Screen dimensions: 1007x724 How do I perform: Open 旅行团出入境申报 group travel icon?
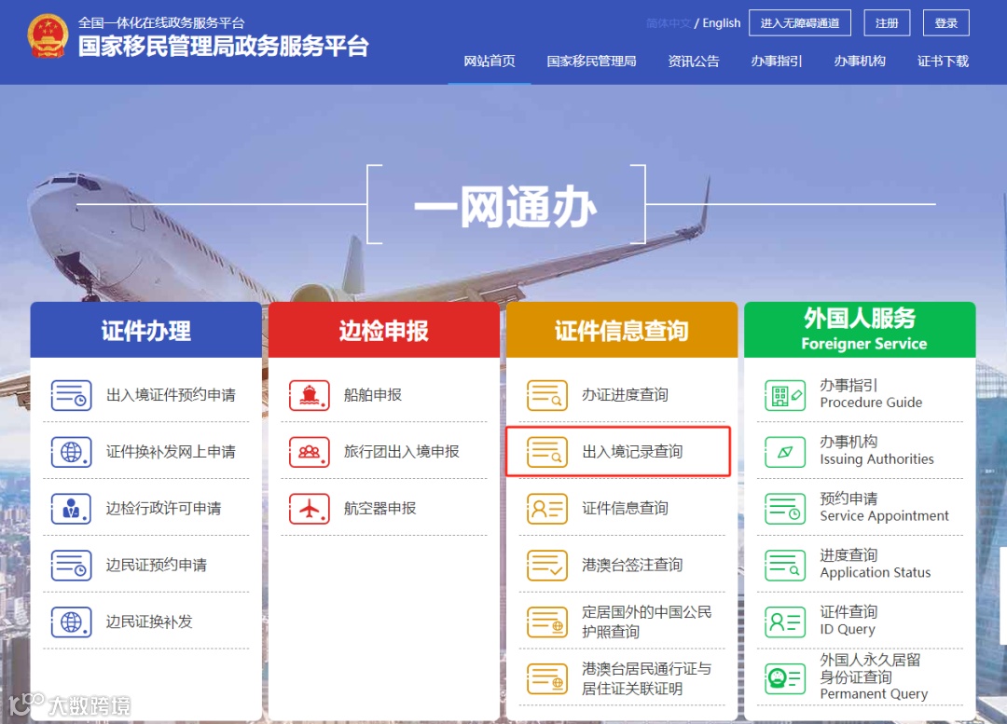309,452
